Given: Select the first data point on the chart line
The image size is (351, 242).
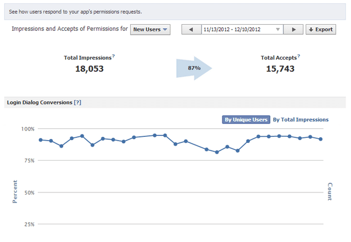Looking at the screenshot, I should click(x=40, y=140).
